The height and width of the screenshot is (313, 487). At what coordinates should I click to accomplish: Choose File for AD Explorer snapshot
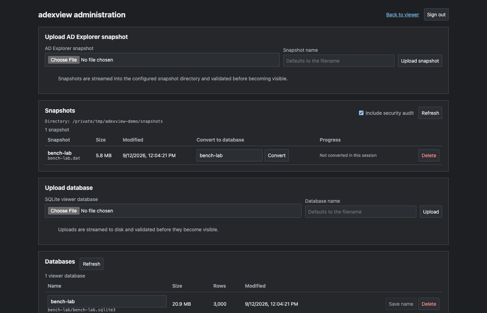64,60
